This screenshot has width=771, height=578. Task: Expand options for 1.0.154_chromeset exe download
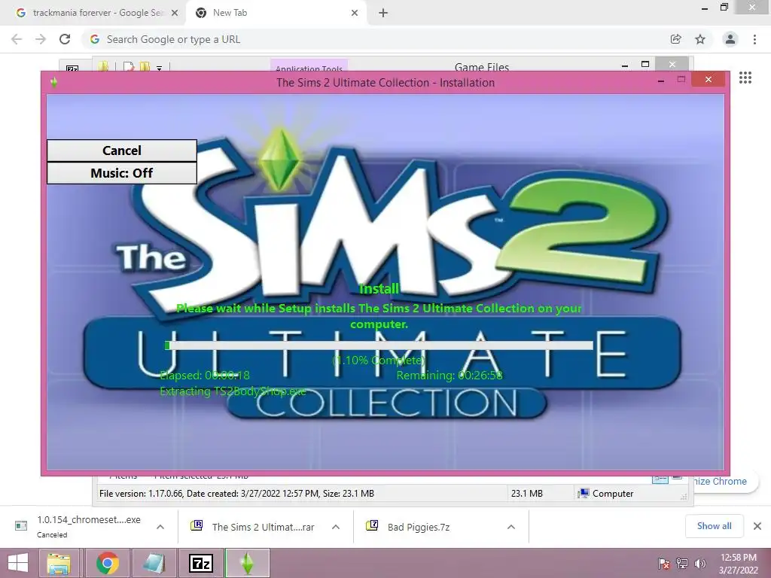pos(160,527)
